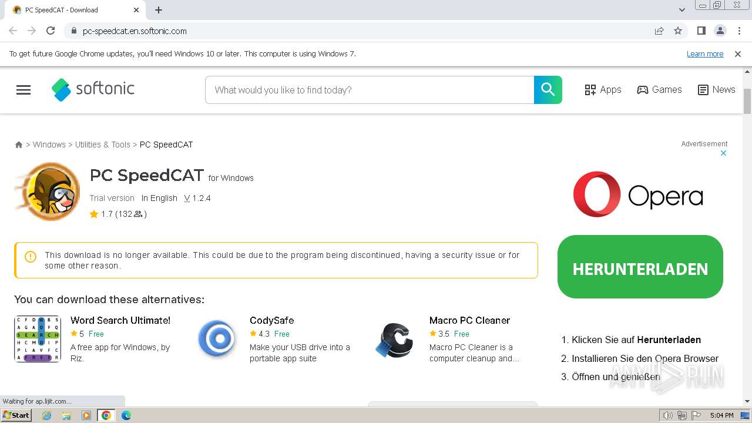Open the Chrome profile icon

click(720, 31)
